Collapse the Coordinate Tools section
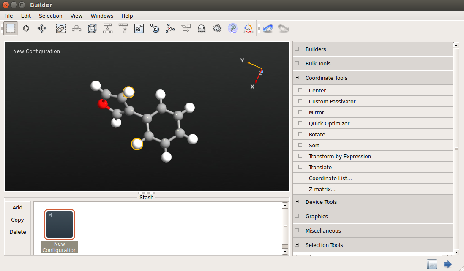This screenshot has width=464, height=271. tap(297, 78)
